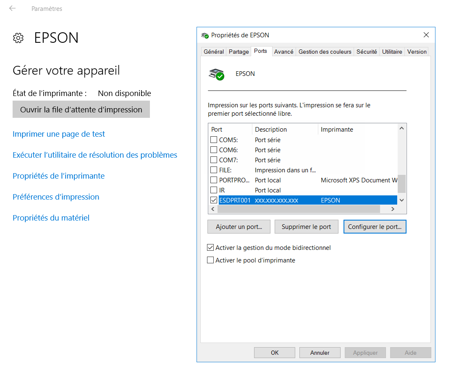
Task: Click Configurer le port button
Action: (x=375, y=227)
